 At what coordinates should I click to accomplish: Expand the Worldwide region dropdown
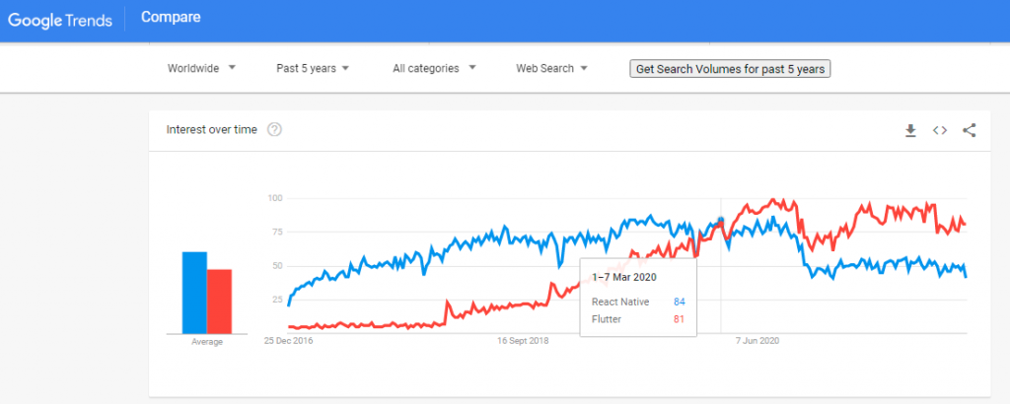pos(201,68)
